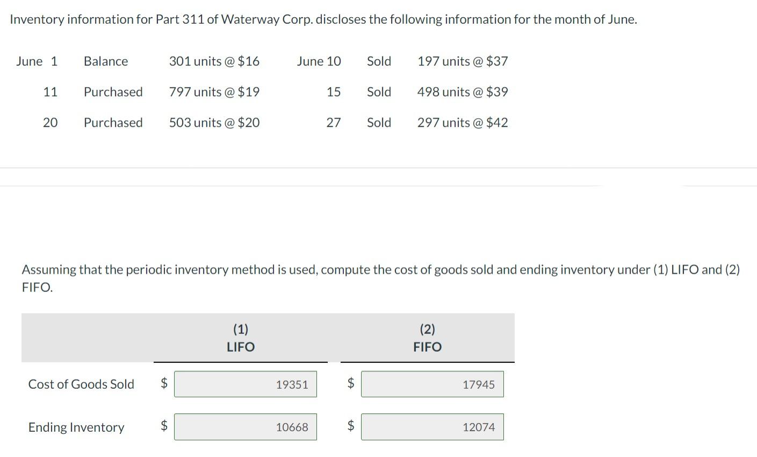
Task: Click the dollar sign before 19351
Action: (x=164, y=383)
